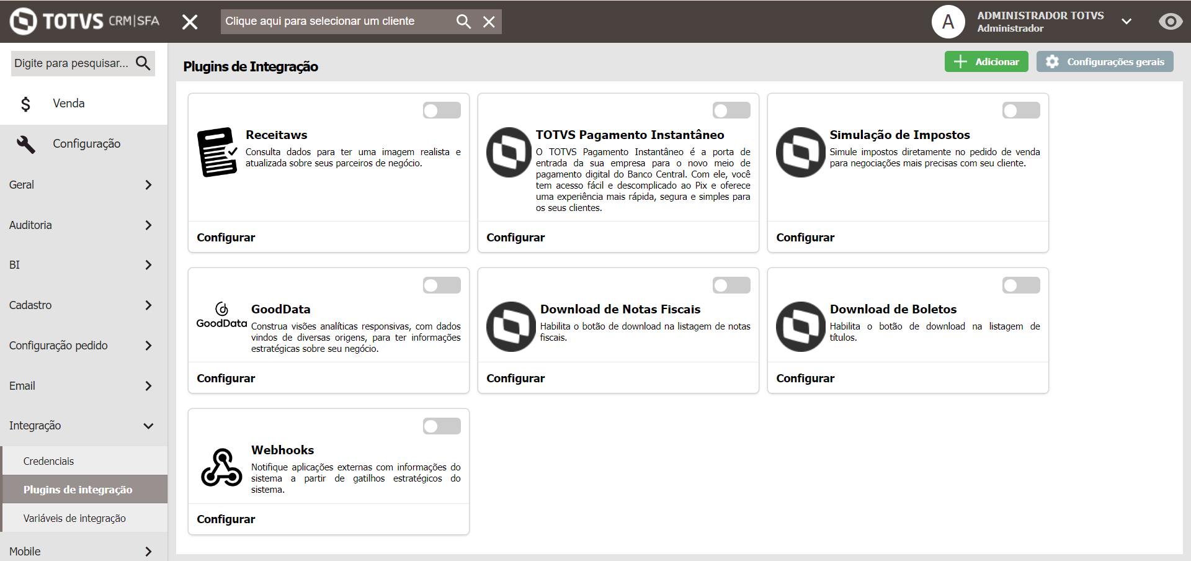Click the gear icon on Configurações gerais
This screenshot has width=1191, height=561.
point(1052,62)
